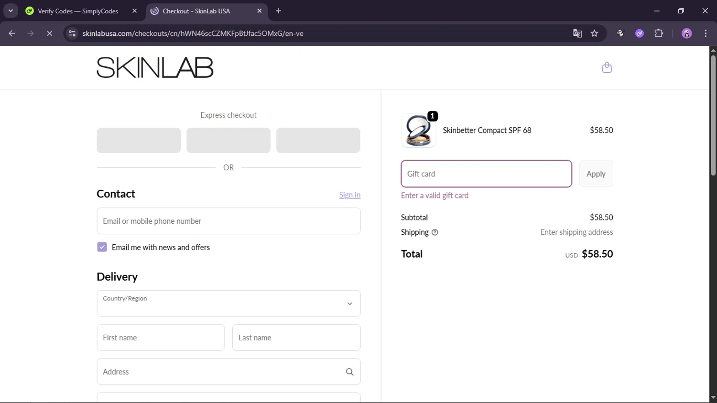Open the tab search dropdown arrow
The width and height of the screenshot is (717, 403).
[x=11, y=11]
